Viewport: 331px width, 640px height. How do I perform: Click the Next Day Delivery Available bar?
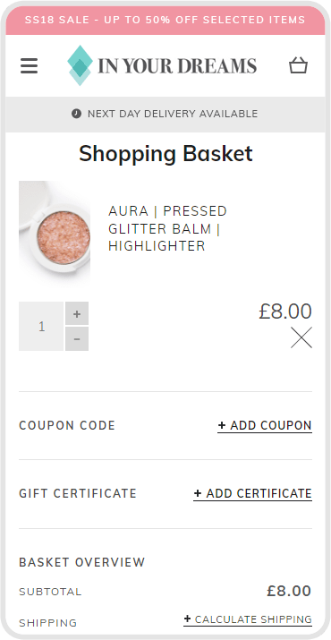pos(165,114)
